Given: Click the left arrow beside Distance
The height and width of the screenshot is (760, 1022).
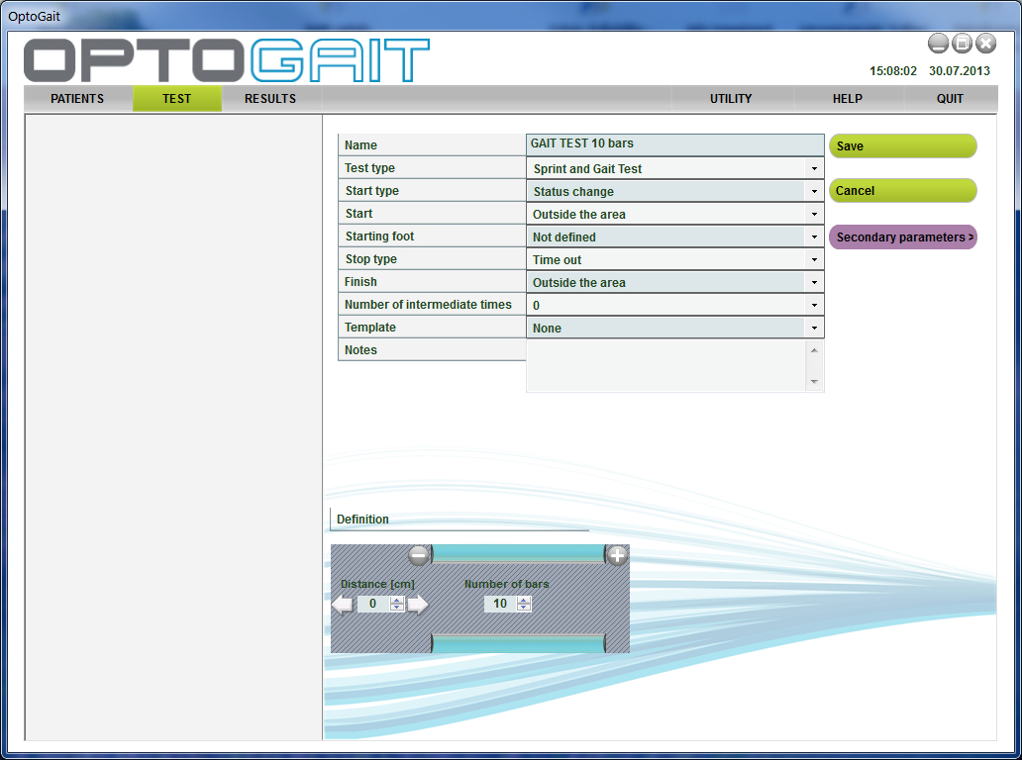Looking at the screenshot, I should click(343, 604).
